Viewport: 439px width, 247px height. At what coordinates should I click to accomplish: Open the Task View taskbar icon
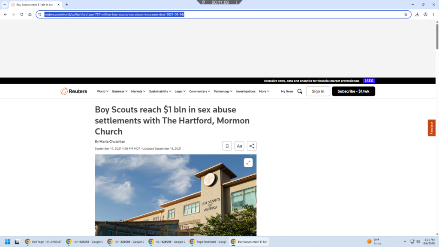(x=17, y=241)
